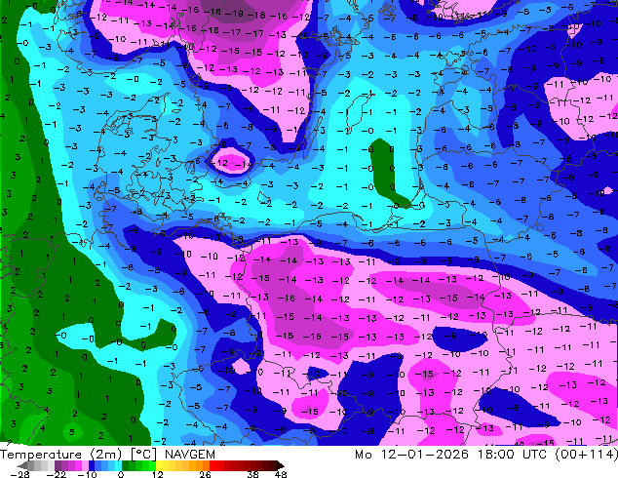This screenshot has height=478, width=618.
Task: Click the gray swatch in the colorbar
Action: 31,465
